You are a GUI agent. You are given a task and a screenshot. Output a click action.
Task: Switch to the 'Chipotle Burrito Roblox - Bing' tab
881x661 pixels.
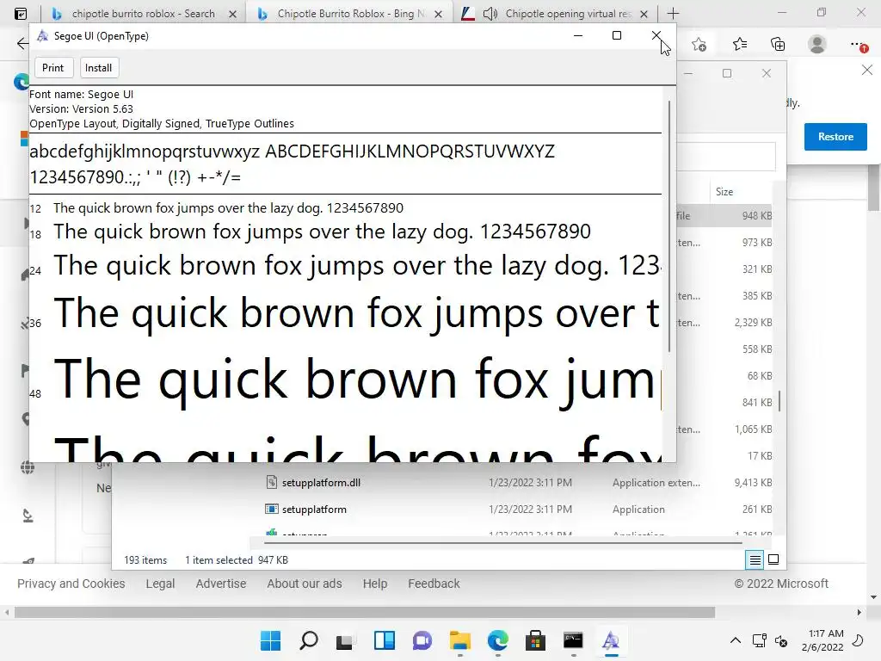(351, 14)
